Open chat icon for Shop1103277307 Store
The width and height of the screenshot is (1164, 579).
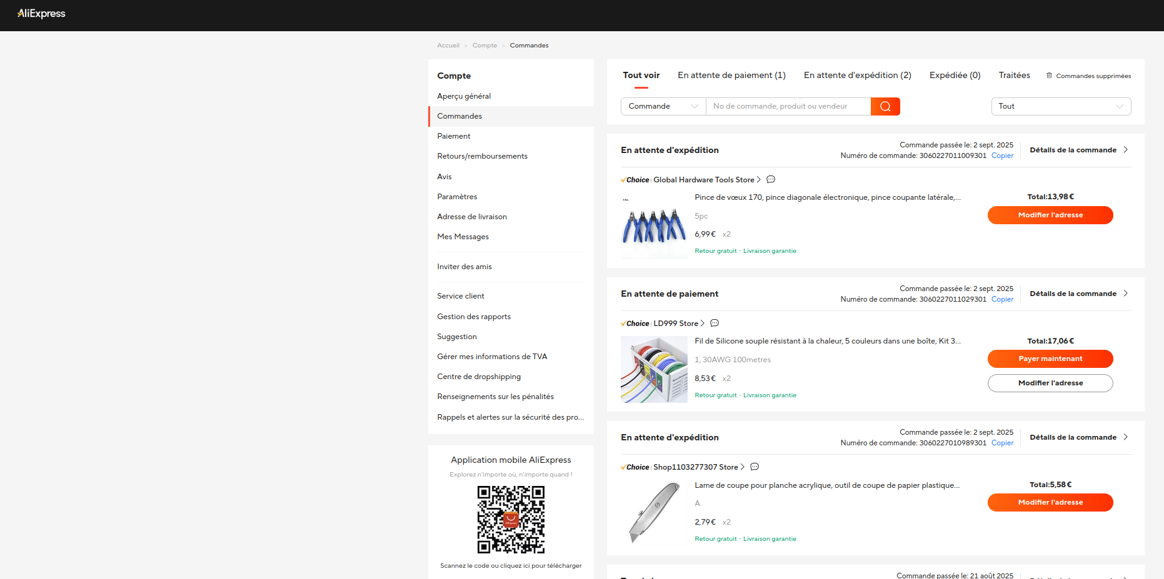pyautogui.click(x=755, y=467)
